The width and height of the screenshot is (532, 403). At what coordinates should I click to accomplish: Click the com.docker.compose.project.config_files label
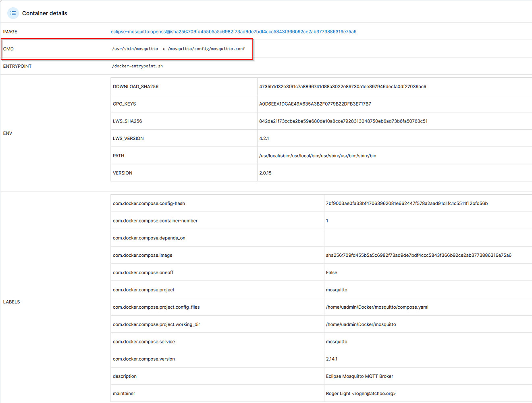tap(156, 307)
